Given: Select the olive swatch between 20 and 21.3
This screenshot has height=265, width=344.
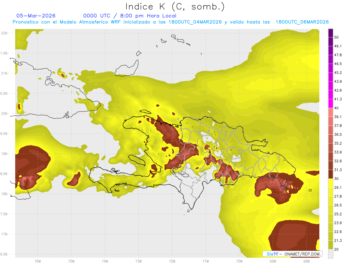Looking at the screenshot, I should pyautogui.click(x=331, y=245).
